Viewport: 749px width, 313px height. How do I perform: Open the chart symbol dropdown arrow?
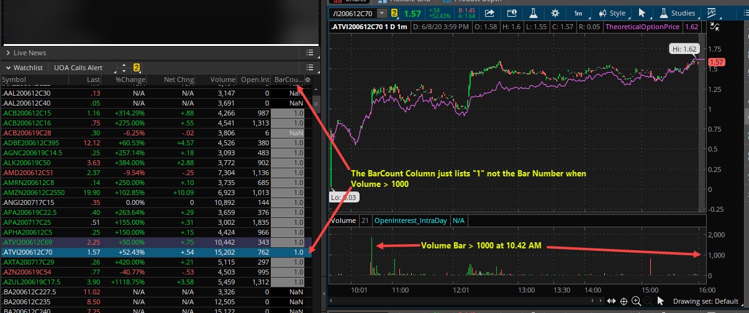(382, 12)
